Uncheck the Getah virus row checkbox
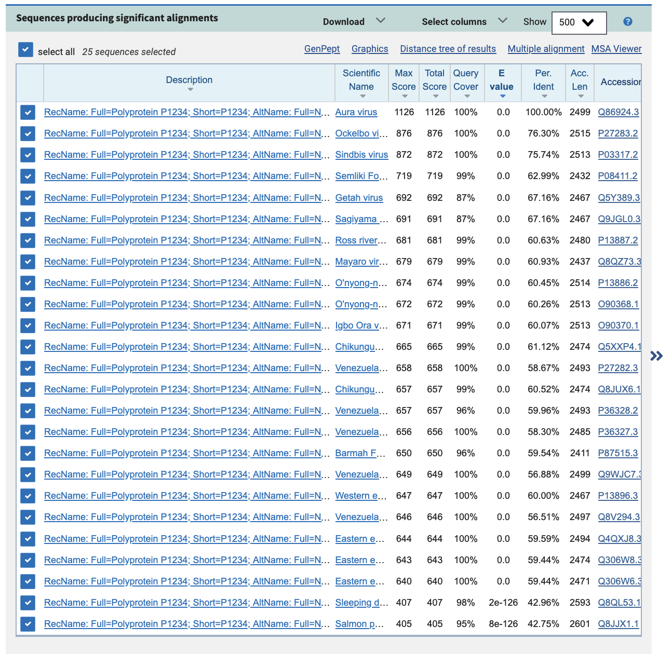The height and width of the screenshot is (654, 672). [28, 198]
